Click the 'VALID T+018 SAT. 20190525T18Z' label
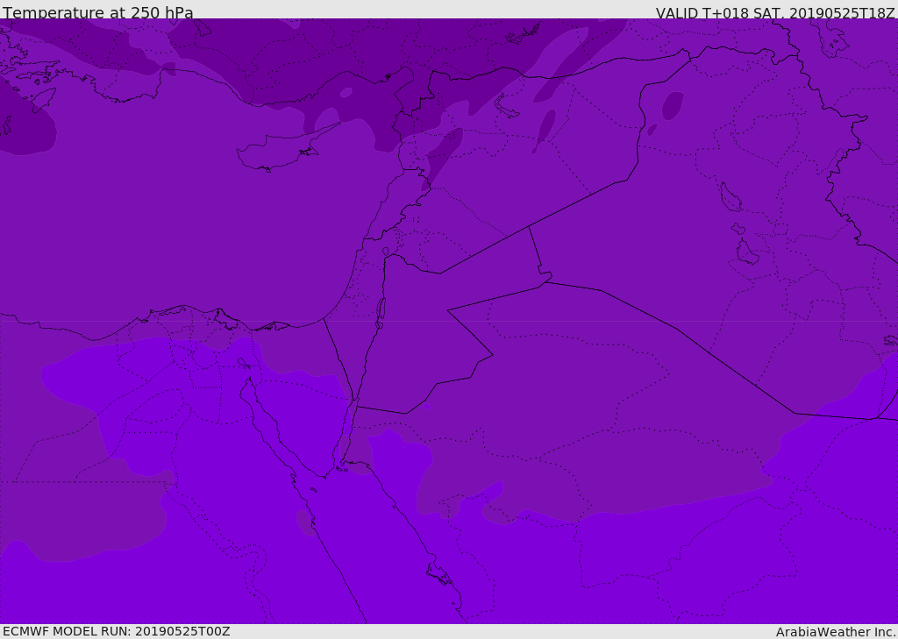The width and height of the screenshot is (898, 639). coord(775,12)
